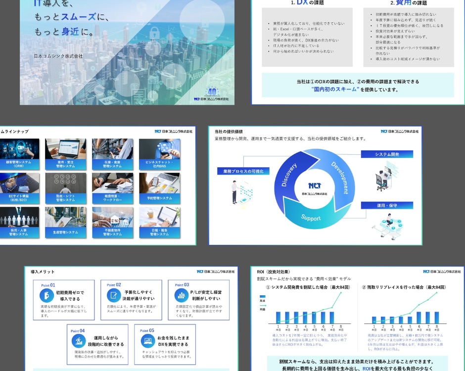Click the お金を残したままDXを実現できる heading

[173, 341]
